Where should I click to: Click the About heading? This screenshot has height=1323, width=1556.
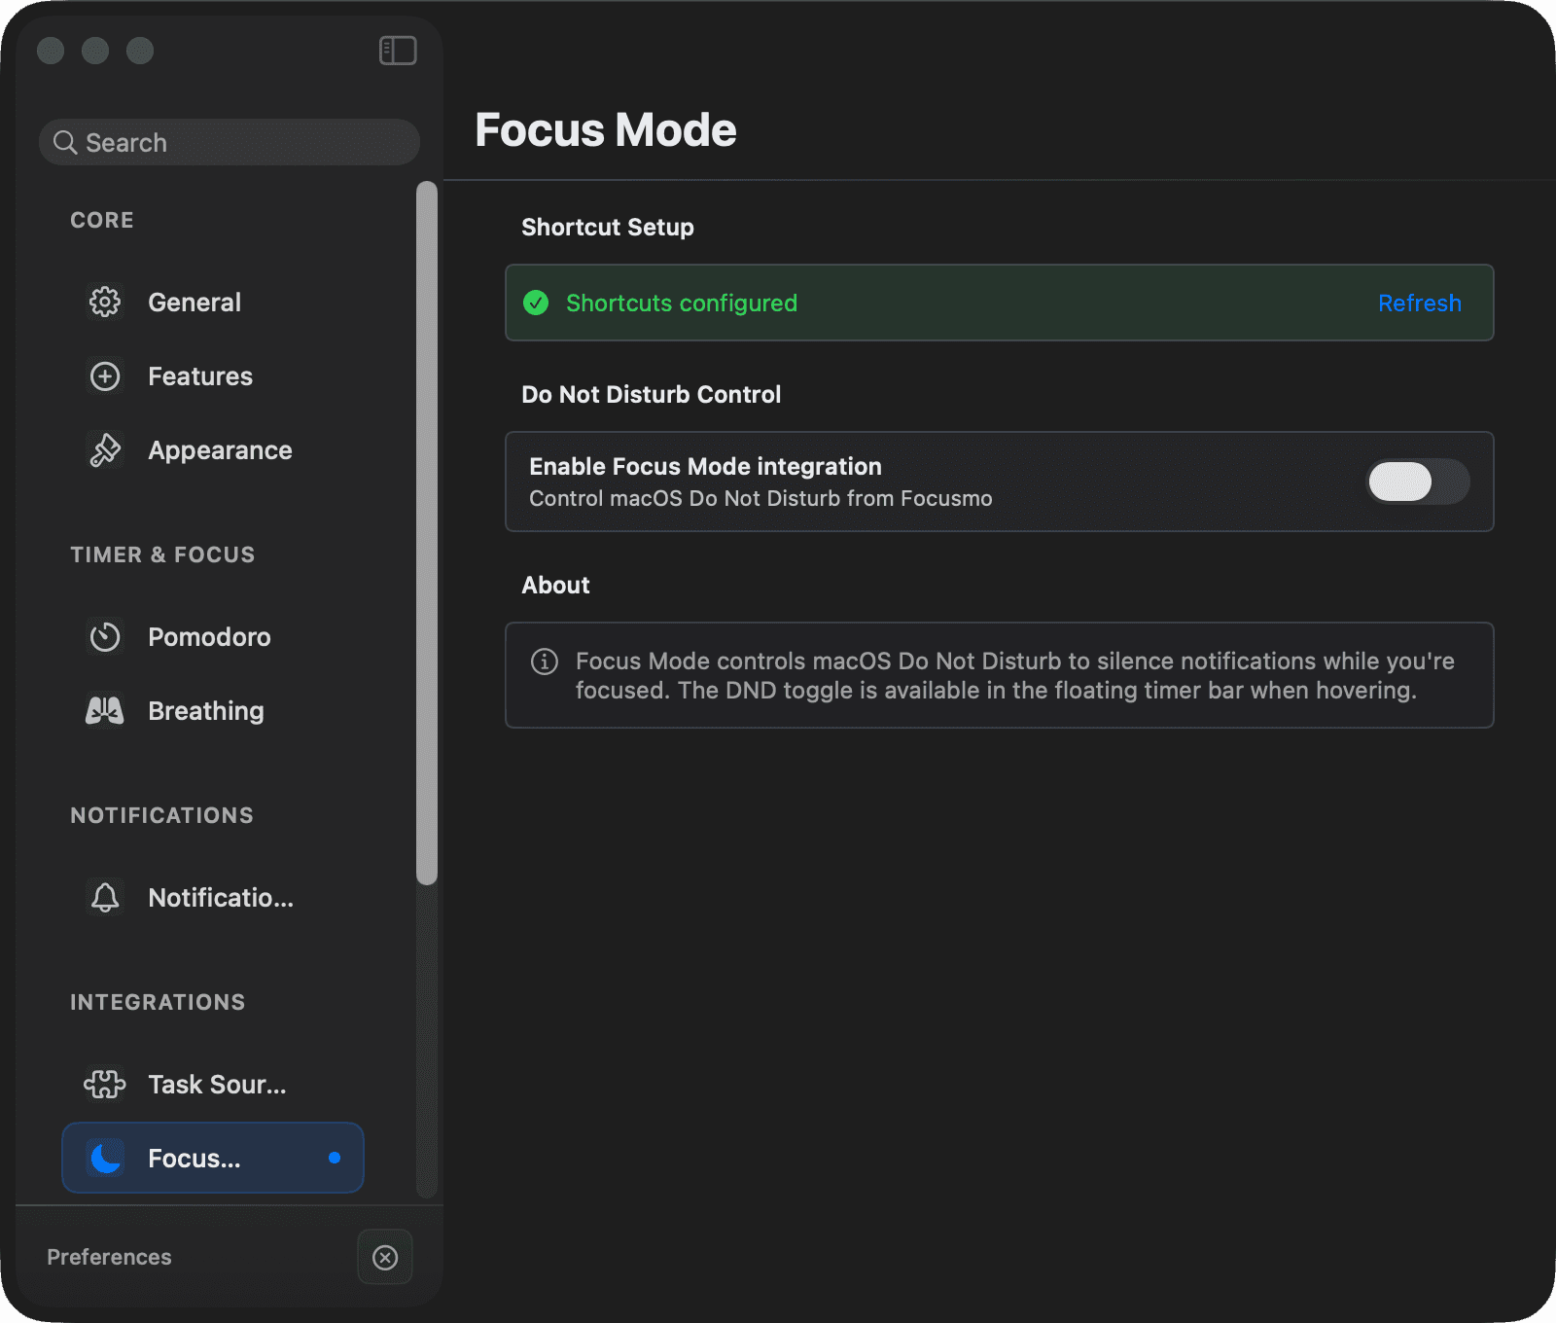[555, 585]
